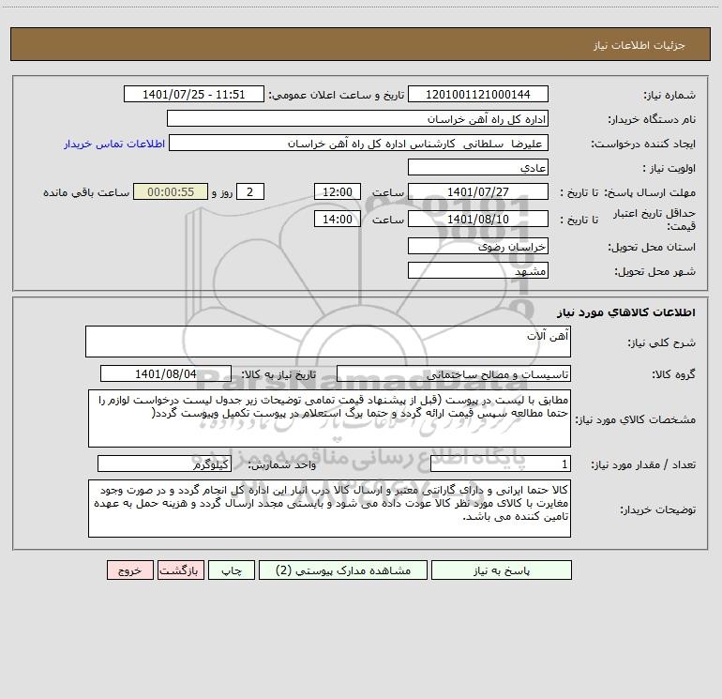Click need date field 1401/08/04

click(x=166, y=373)
